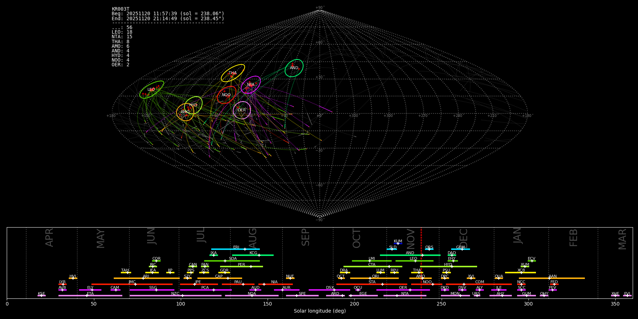Click the 'Solar longitude (deg)' axis label
Image resolution: width=638 pixels, height=319 pixels.
tap(320, 311)
